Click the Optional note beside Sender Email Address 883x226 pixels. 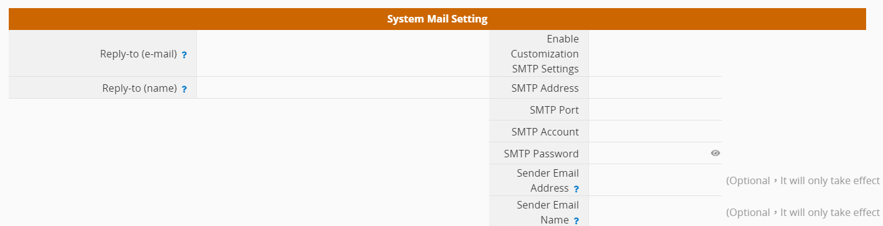pos(804,180)
